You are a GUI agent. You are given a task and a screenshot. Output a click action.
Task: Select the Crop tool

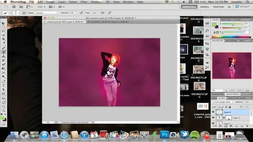coord(4,39)
